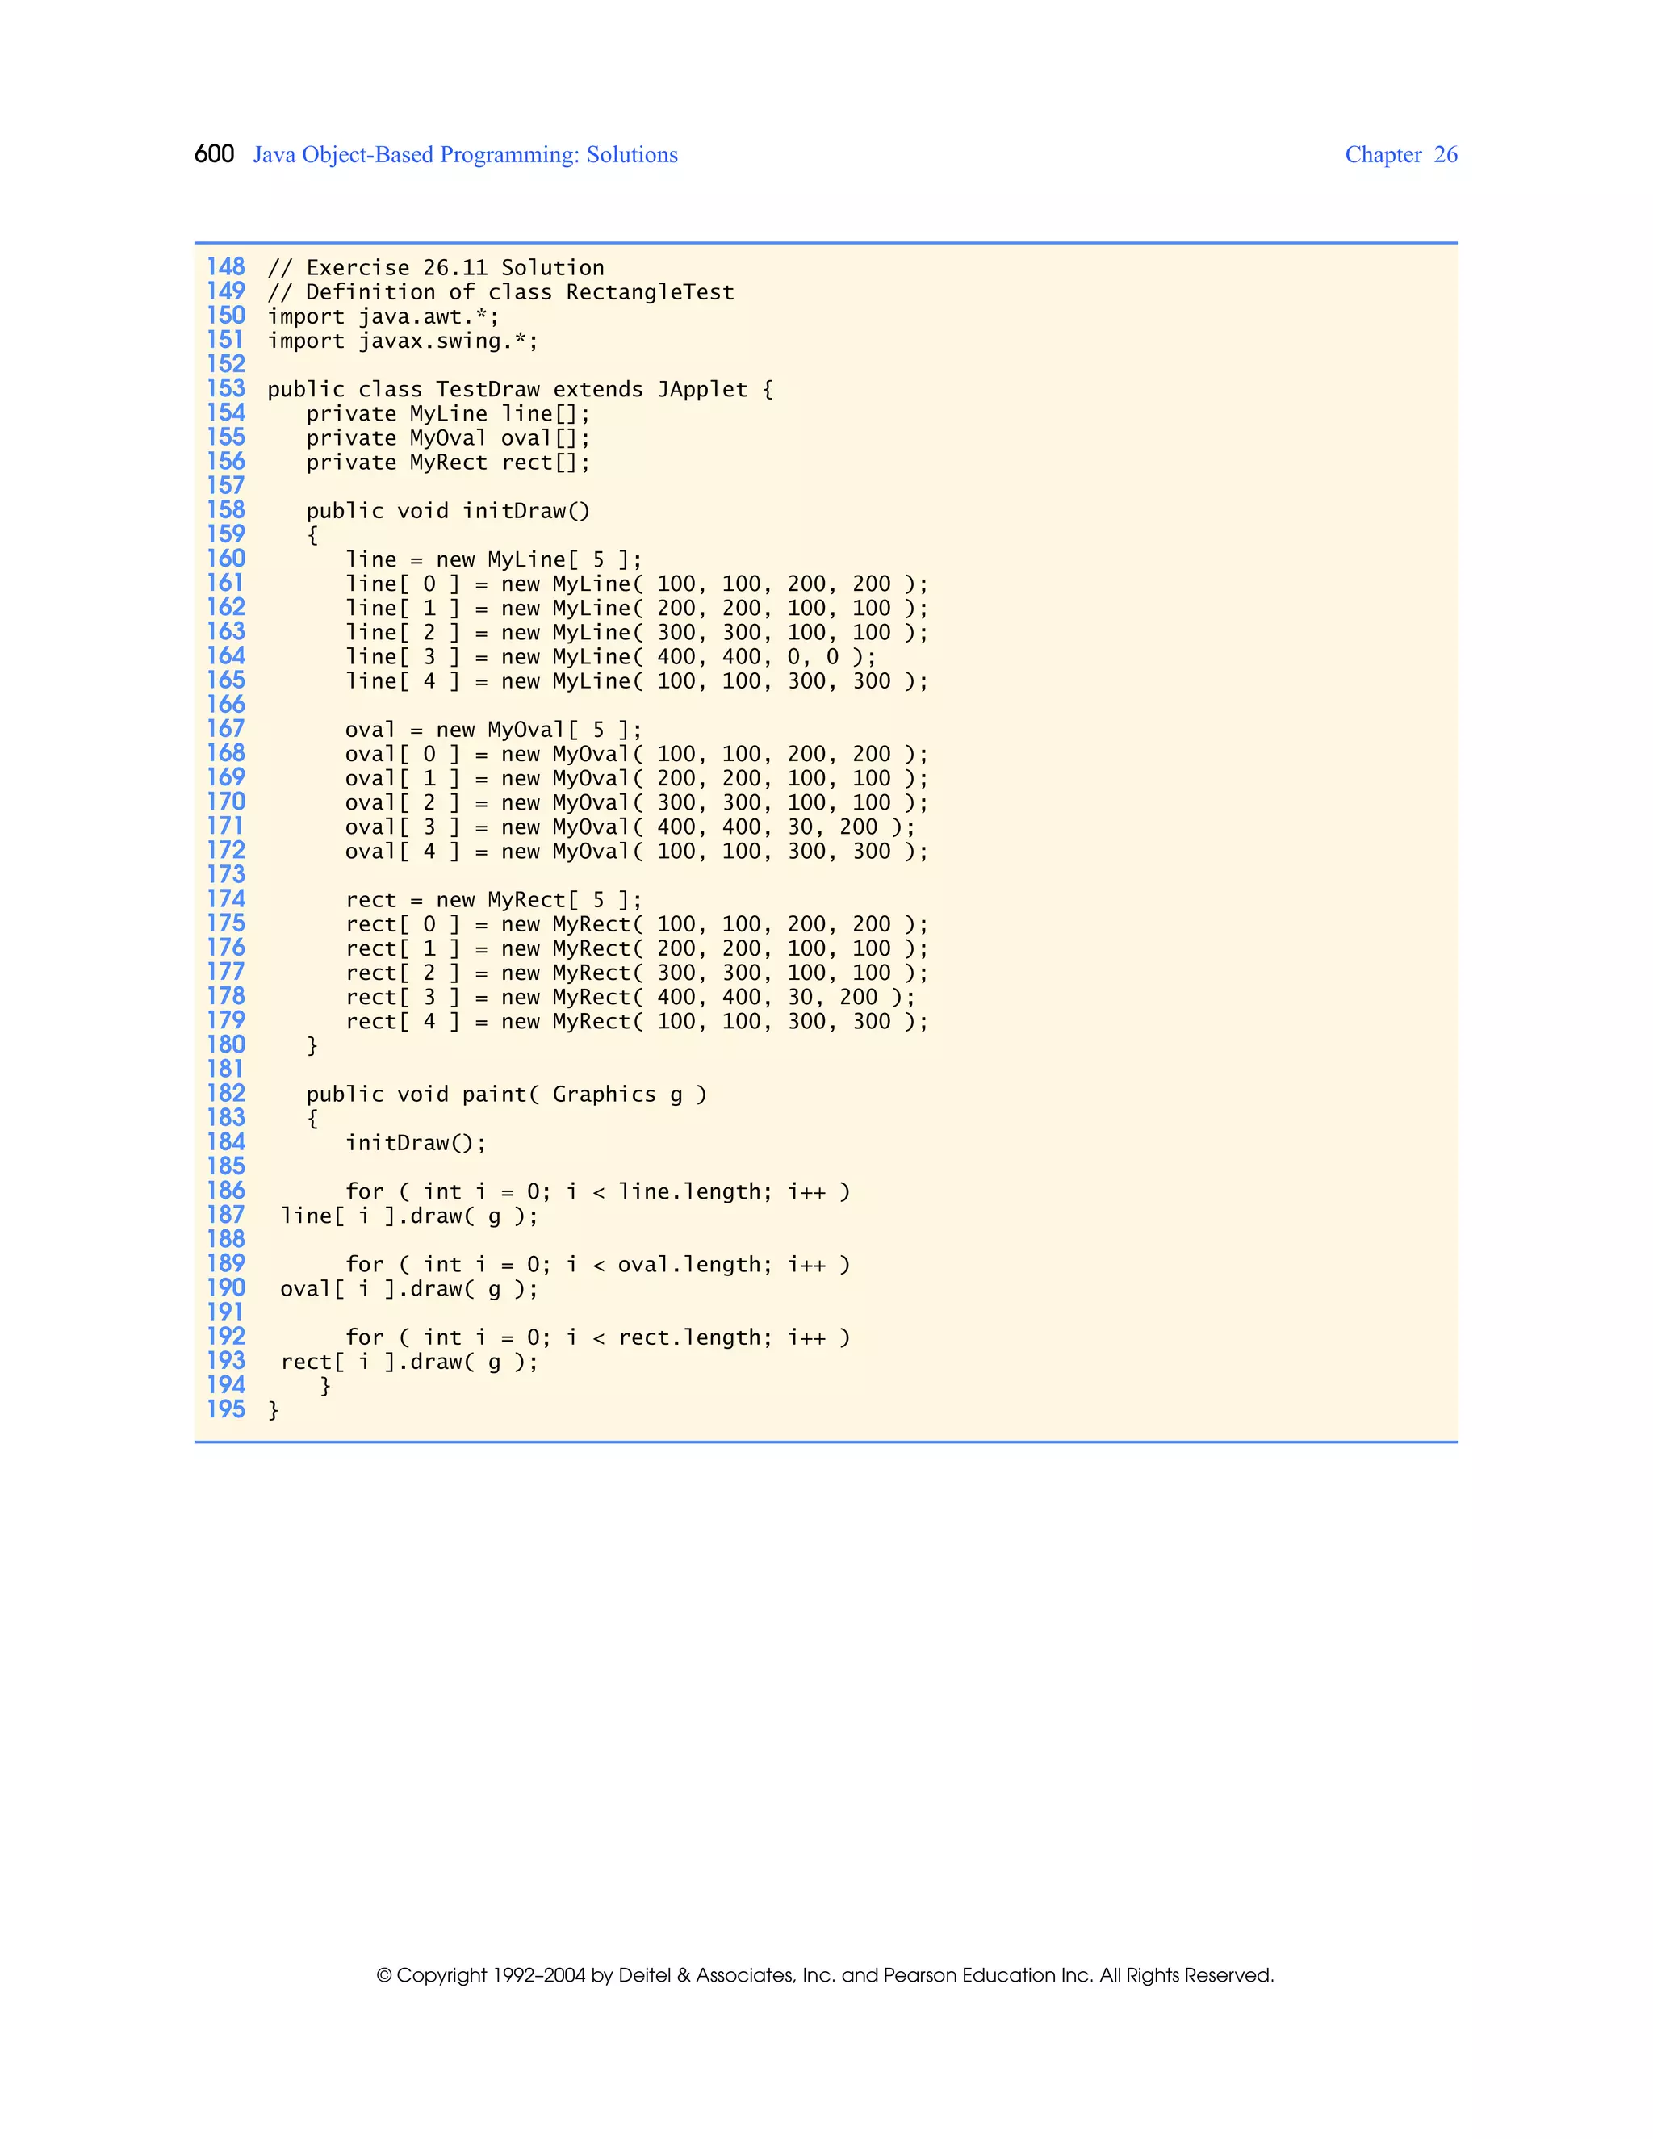Screen dimensions: 1653x2139
Task: Click the 'rect[ 0 ] = new MyRect' statement
Action: point(637,926)
